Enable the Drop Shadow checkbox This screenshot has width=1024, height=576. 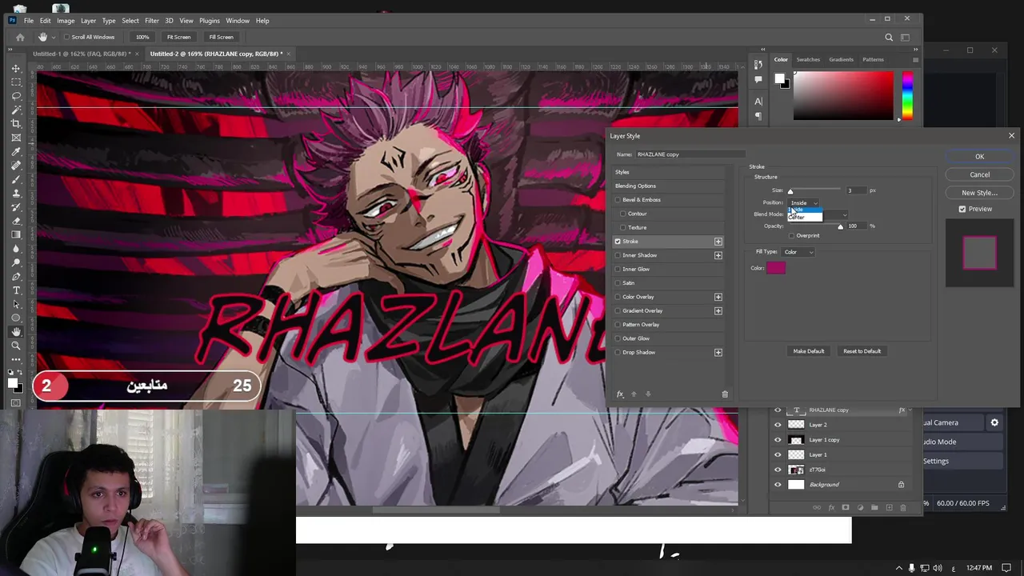pyautogui.click(x=618, y=352)
